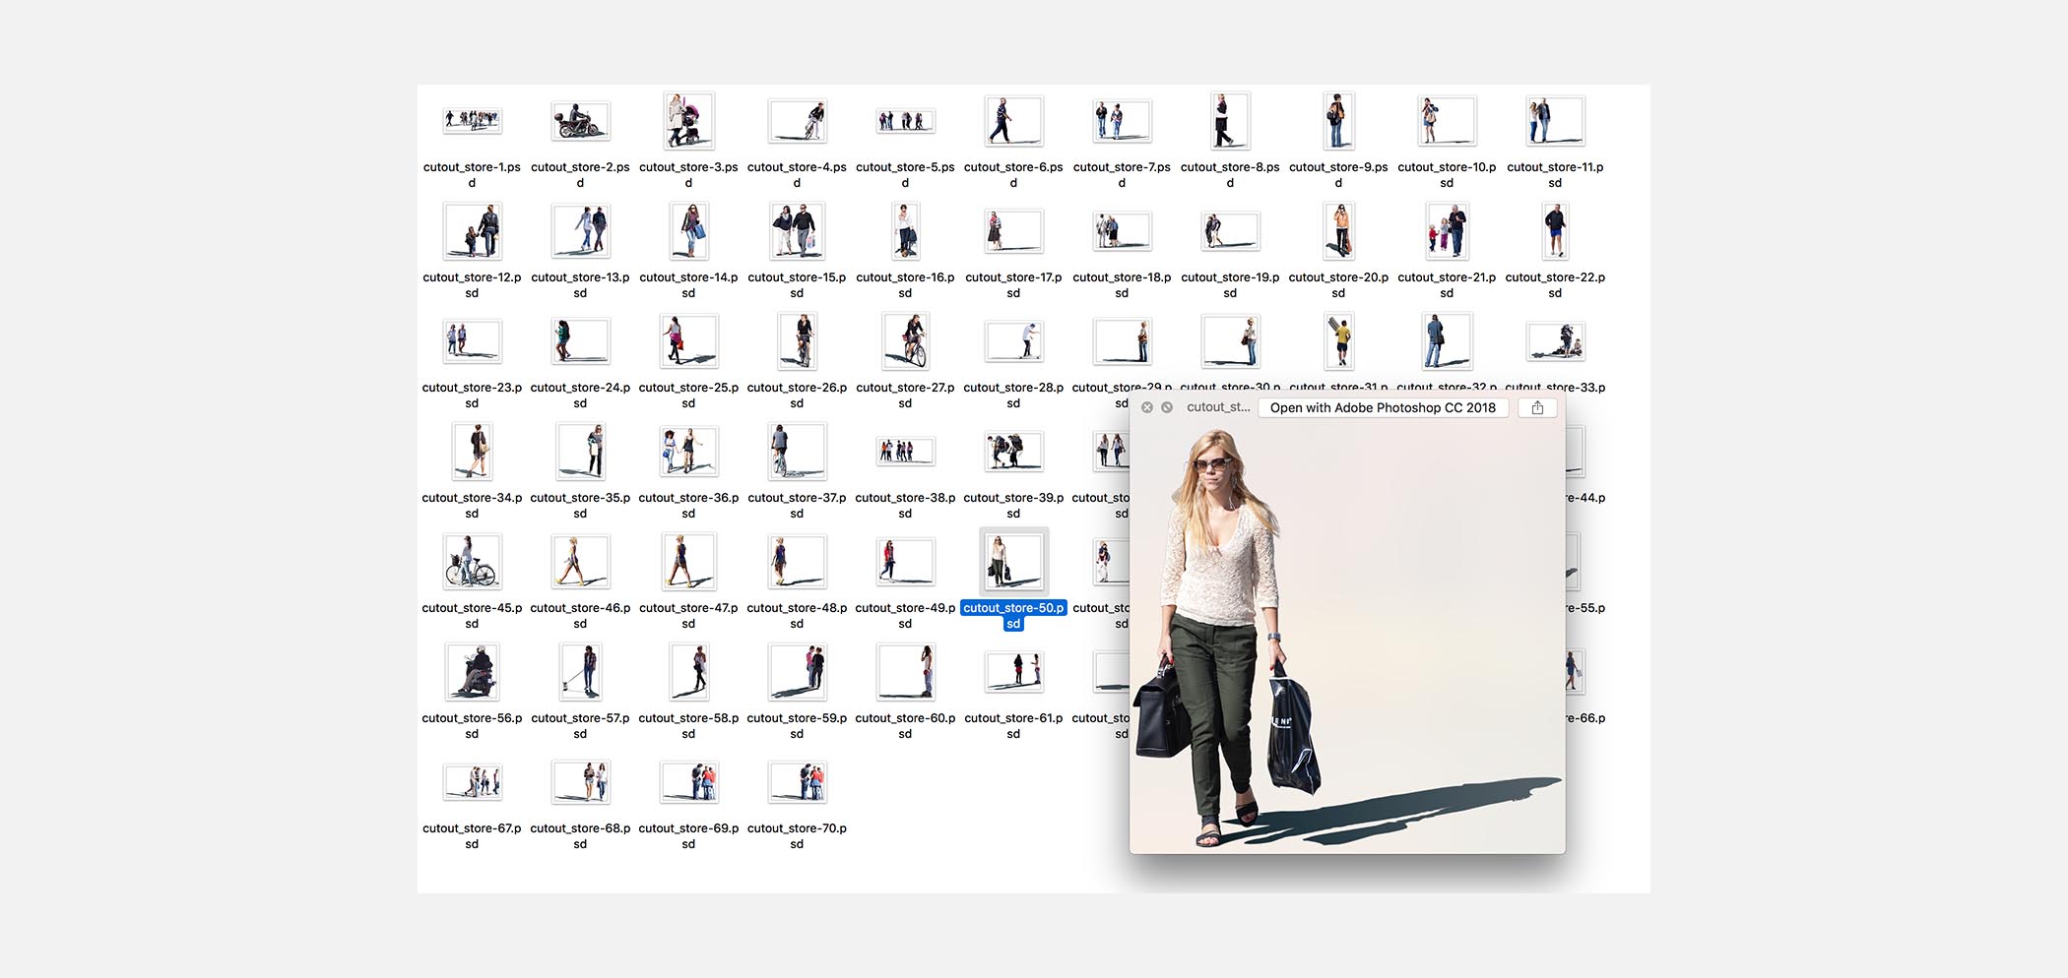This screenshot has height=978, width=2068.
Task: Select cutout_store-7.psd file icon
Action: [x=1123, y=121]
